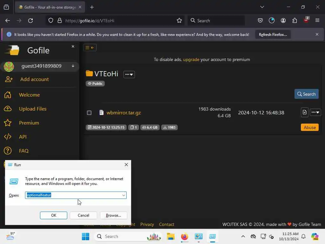
Task: Bookmark this page with star icon
Action: [179, 21]
